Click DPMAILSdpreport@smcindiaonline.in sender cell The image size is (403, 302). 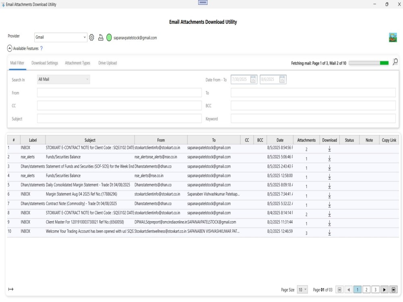(161, 222)
